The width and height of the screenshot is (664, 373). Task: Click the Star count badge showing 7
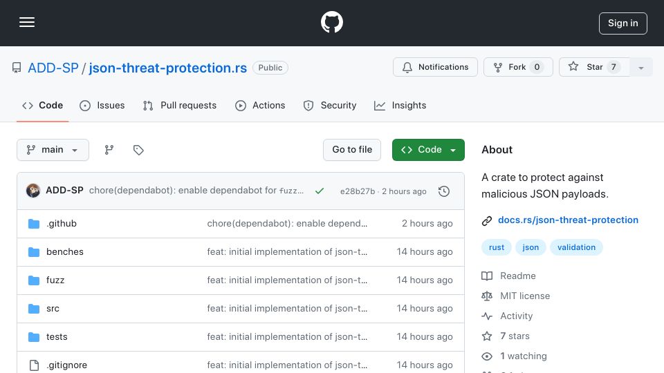point(614,67)
